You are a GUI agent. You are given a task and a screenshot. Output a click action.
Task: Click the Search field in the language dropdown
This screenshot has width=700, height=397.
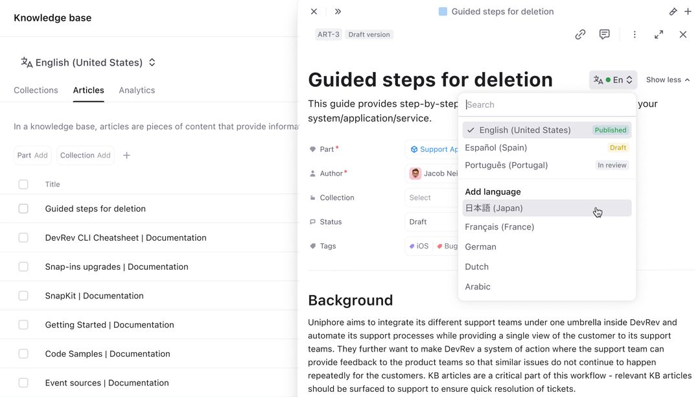tap(546, 104)
